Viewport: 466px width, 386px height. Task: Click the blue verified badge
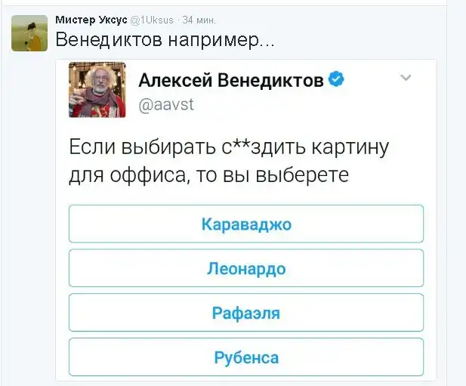[x=336, y=80]
